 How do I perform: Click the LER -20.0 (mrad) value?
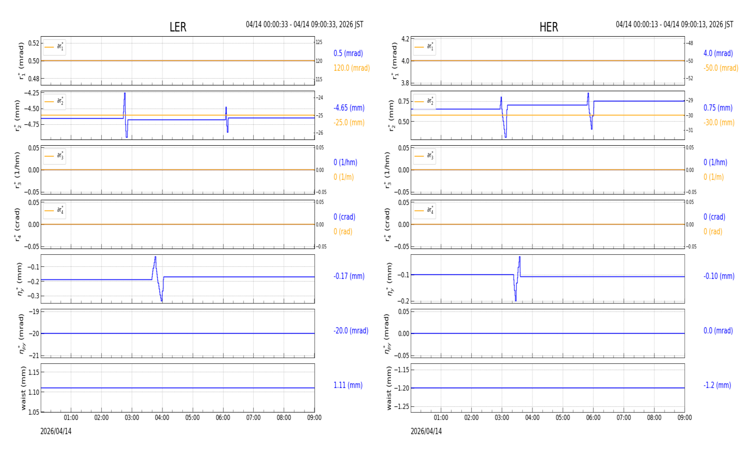(351, 330)
